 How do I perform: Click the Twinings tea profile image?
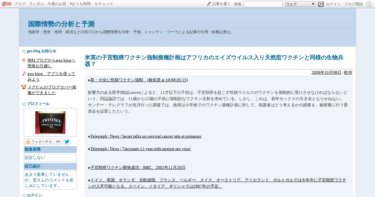coord(50,123)
